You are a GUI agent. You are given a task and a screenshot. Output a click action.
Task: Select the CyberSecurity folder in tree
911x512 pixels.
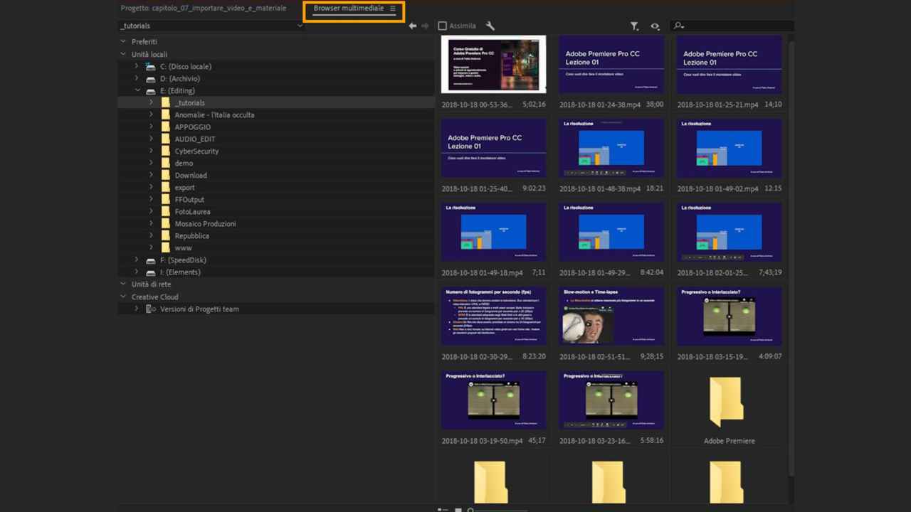click(x=196, y=151)
